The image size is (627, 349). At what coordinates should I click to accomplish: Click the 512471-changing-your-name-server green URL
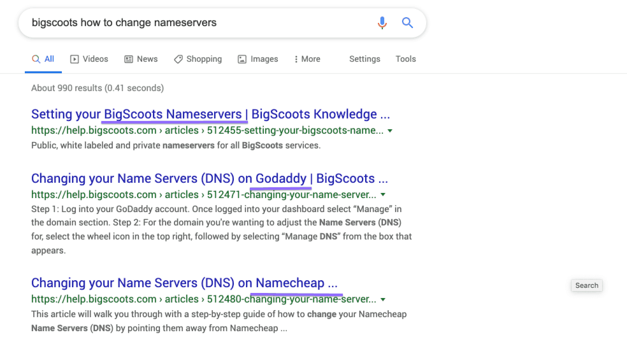[203, 195]
